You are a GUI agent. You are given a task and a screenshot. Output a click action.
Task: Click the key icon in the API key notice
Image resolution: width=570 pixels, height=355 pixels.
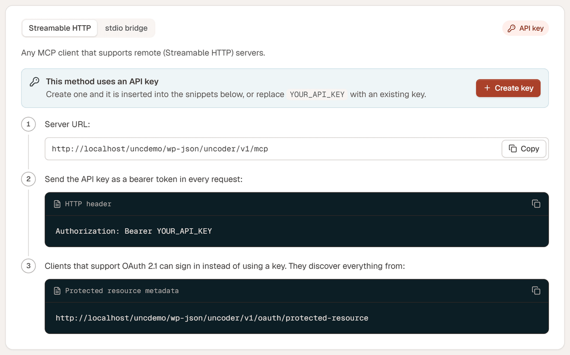tap(34, 82)
